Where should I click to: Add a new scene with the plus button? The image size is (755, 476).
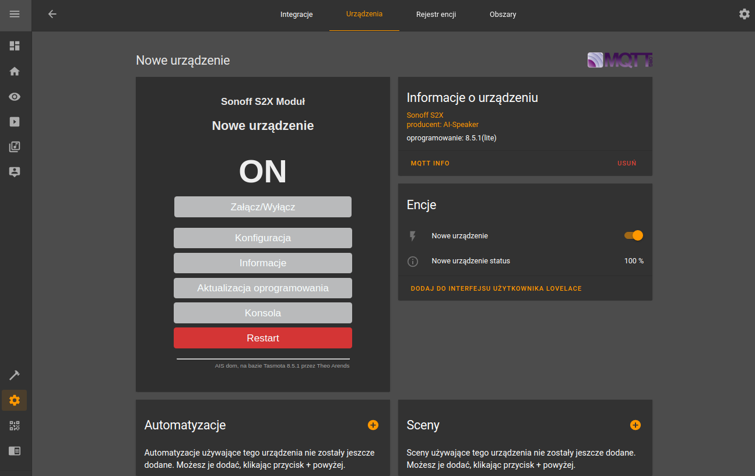tap(635, 425)
